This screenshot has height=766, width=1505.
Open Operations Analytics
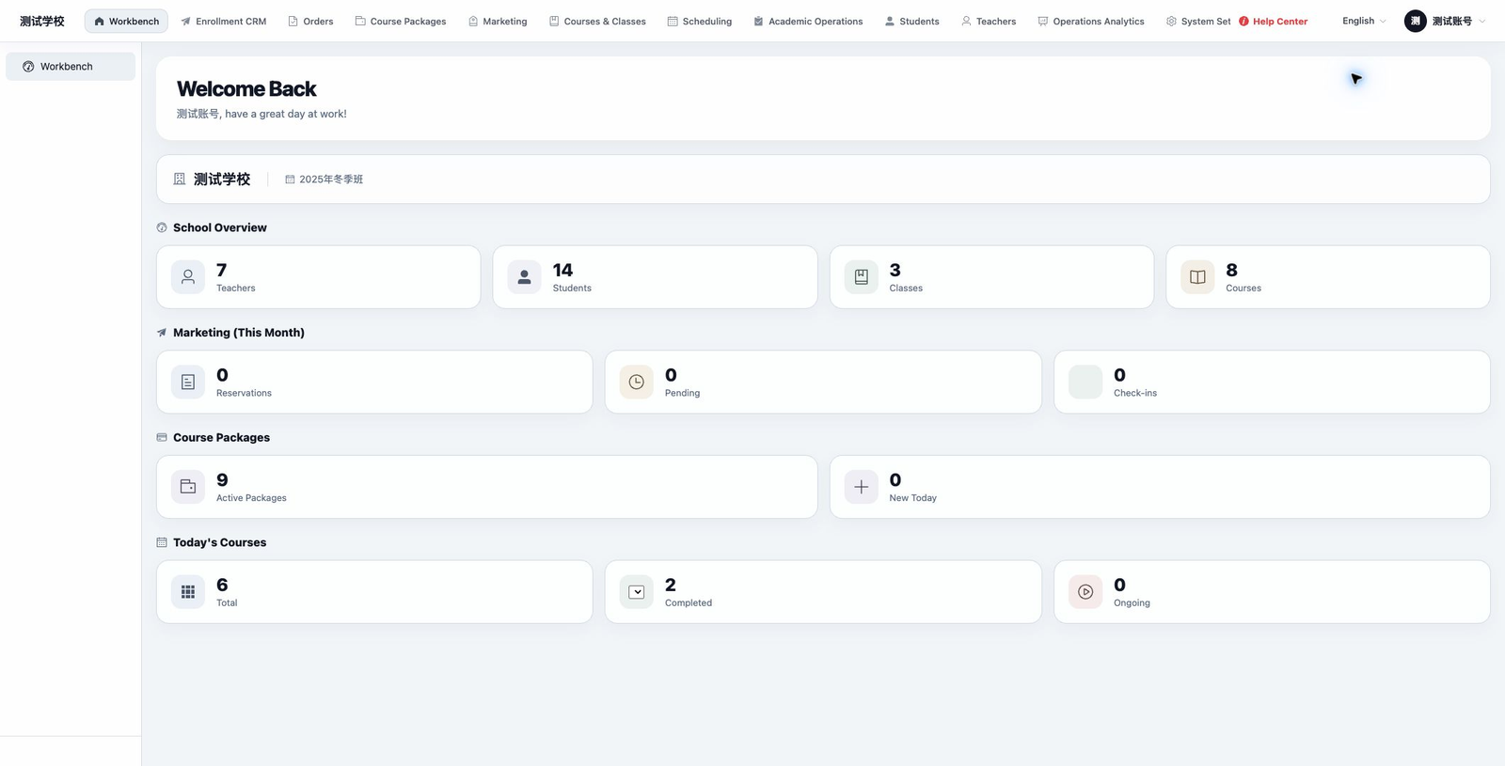(1091, 21)
